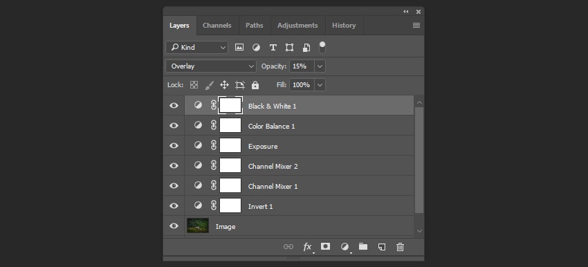Select the Channel Mixer 2 mask thumbnail
This screenshot has height=267, width=588.
click(230, 165)
